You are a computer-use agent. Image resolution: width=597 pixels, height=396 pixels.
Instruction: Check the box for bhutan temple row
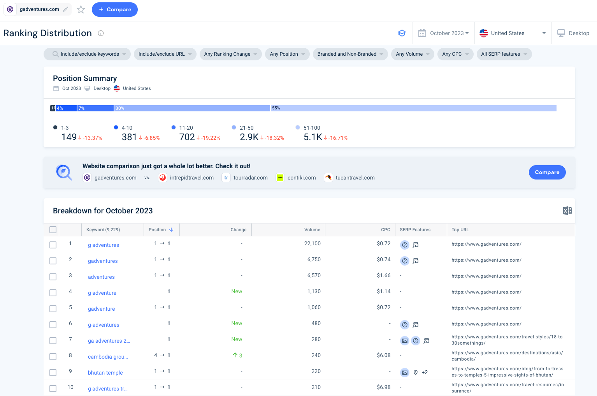[x=53, y=373]
